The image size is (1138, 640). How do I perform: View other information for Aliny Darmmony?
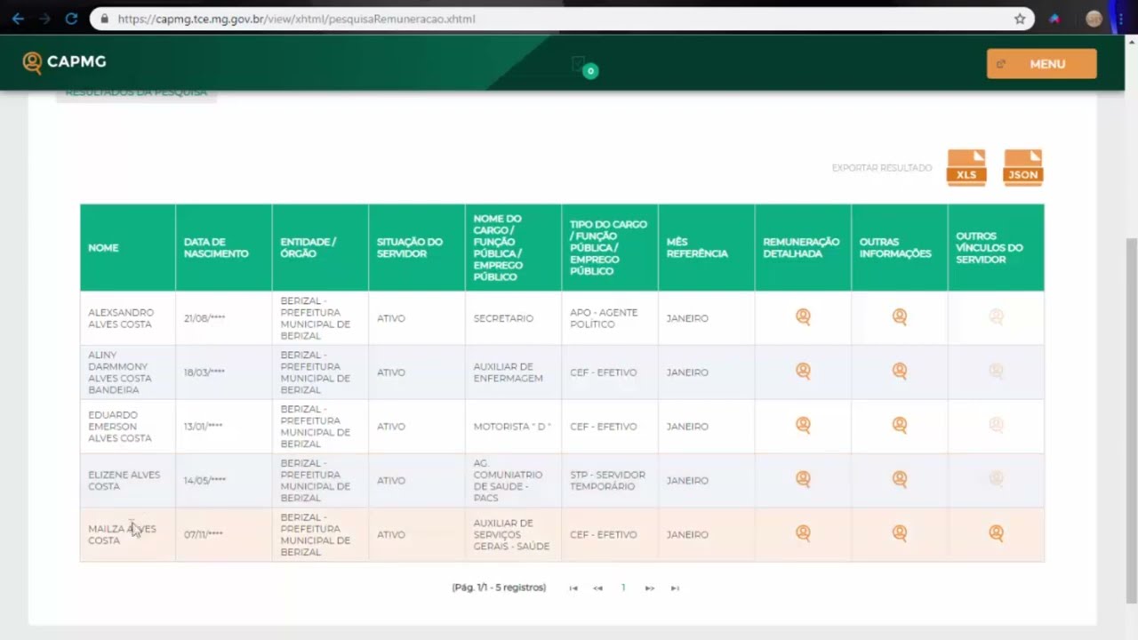click(900, 371)
